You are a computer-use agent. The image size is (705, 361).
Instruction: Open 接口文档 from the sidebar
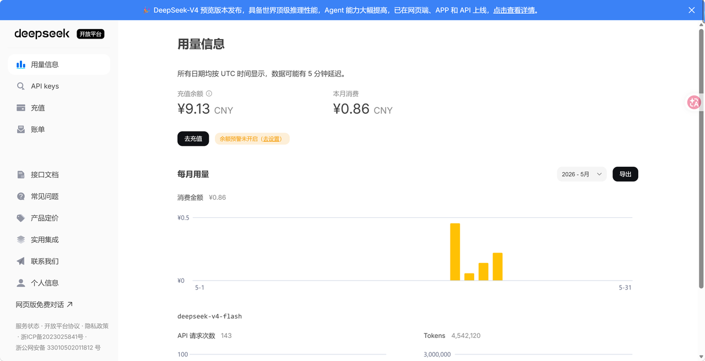tap(59, 174)
